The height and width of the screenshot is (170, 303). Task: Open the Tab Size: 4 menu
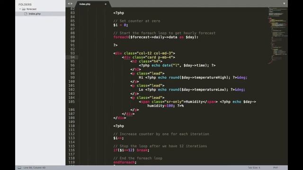[254, 168]
